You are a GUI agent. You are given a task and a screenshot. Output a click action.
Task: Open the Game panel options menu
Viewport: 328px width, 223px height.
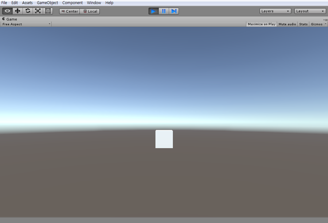pos(325,20)
